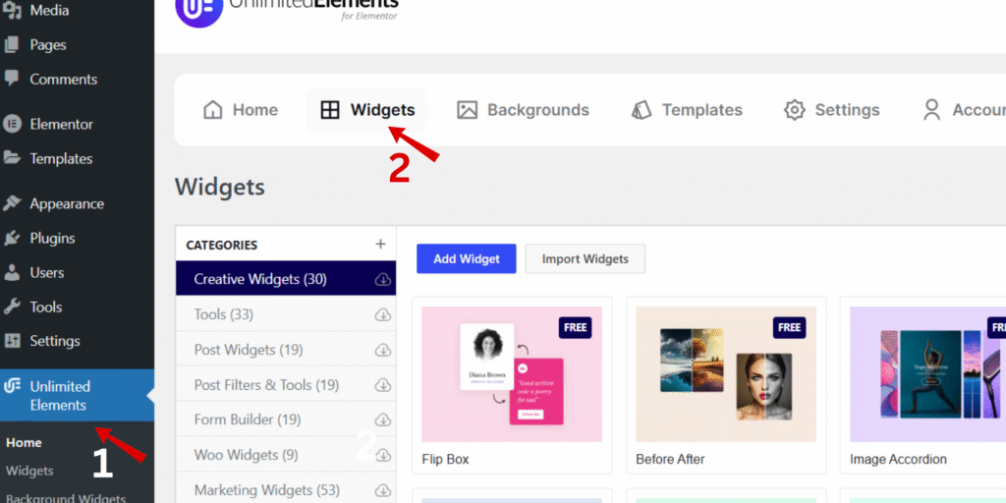This screenshot has height=503, width=1006.
Task: Open the Settings tab with gear icon
Action: point(831,110)
